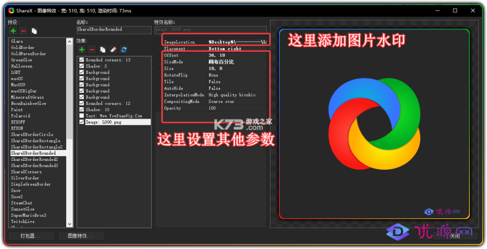Select the GoldWavesBorder preset
The width and height of the screenshot is (487, 249).
coord(29,54)
